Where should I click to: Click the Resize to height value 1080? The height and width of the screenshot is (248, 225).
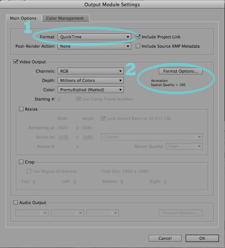pos(88,137)
